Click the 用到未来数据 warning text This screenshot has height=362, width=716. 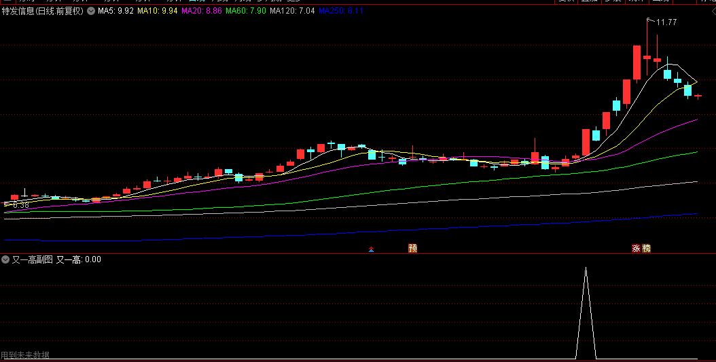25,355
